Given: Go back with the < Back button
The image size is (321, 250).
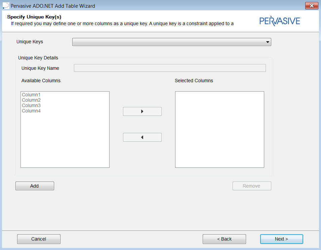Looking at the screenshot, I should (224, 239).
